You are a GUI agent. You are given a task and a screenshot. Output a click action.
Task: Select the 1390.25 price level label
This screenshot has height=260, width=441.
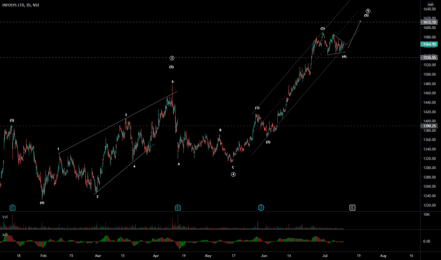coord(429,126)
